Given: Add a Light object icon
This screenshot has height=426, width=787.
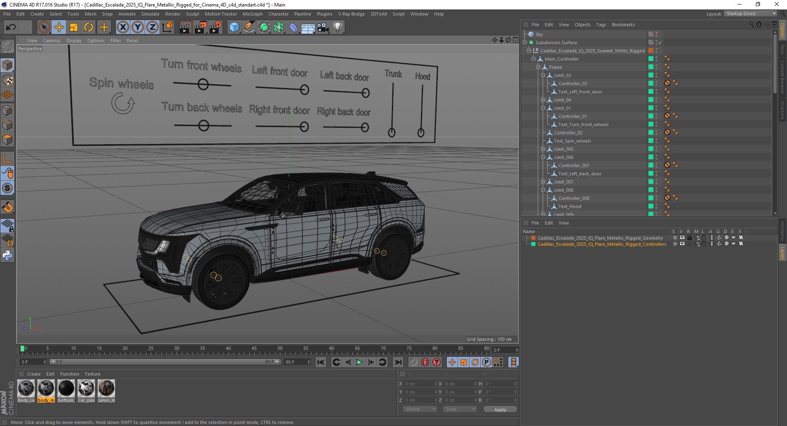Looking at the screenshot, I should tap(338, 27).
